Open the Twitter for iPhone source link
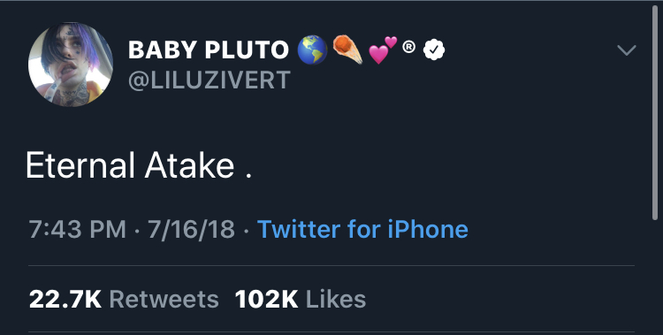 (362, 229)
